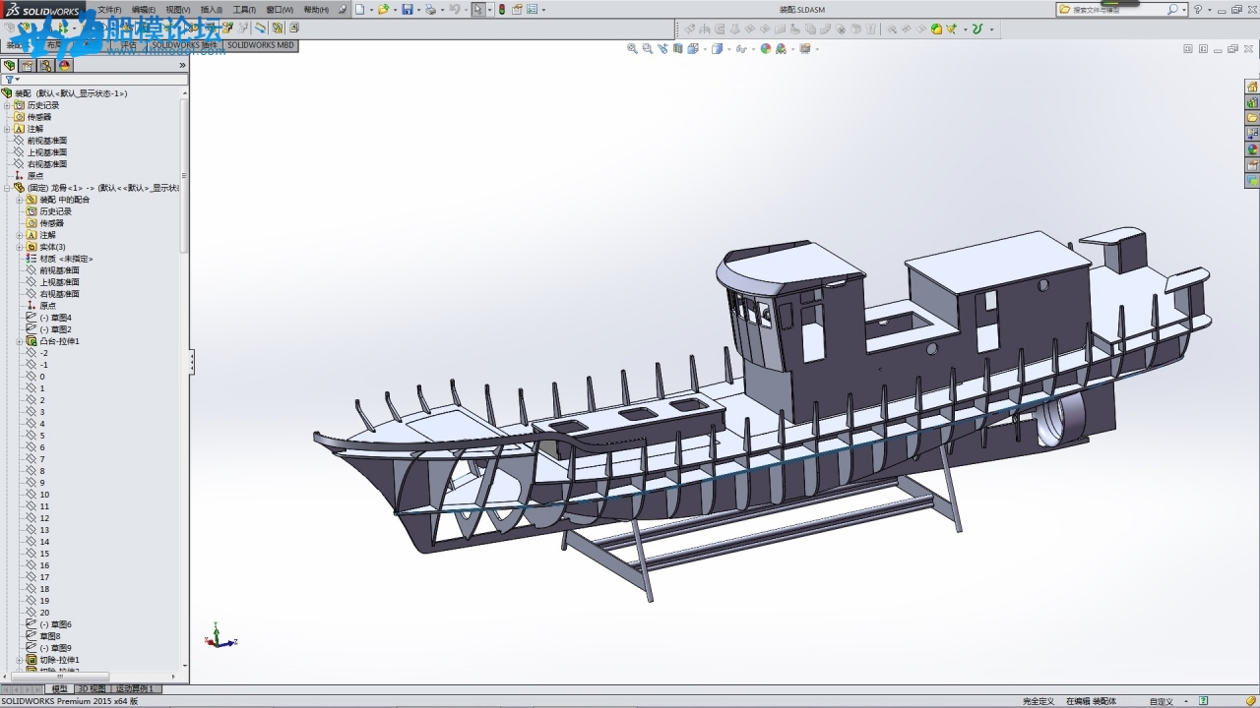Click the green status-bar help icon

point(1203,701)
